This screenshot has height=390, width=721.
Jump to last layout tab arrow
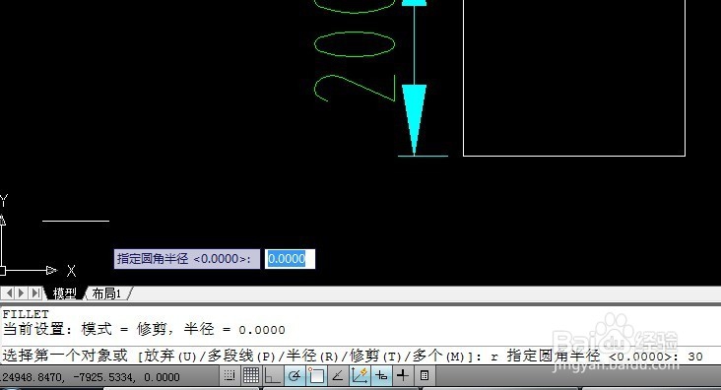pyautogui.click(x=34, y=292)
